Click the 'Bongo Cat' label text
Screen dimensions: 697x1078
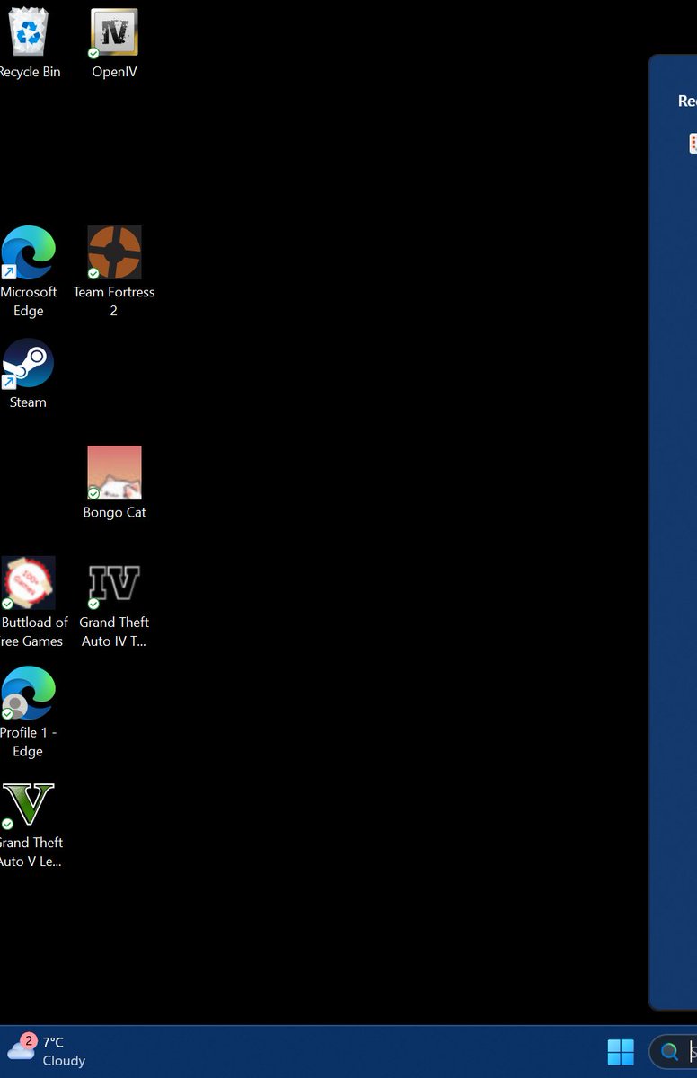pyautogui.click(x=114, y=512)
